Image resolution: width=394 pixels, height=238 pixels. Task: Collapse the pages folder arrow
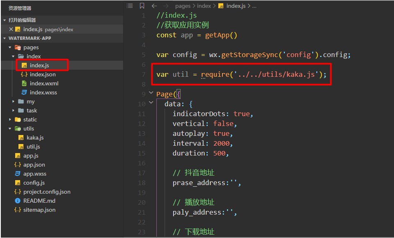pos(10,47)
